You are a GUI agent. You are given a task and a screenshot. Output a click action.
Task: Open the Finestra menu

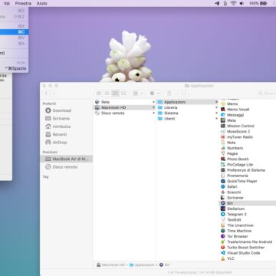click(x=23, y=3)
